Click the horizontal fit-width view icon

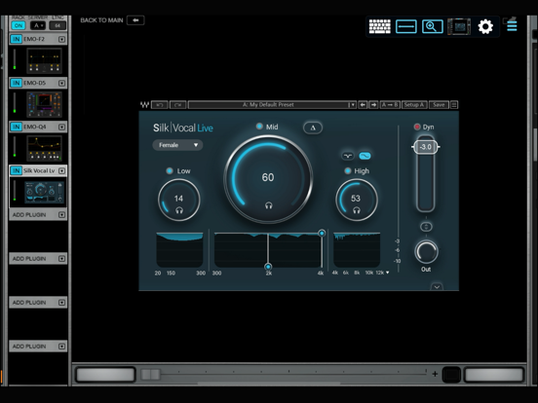[405, 26]
